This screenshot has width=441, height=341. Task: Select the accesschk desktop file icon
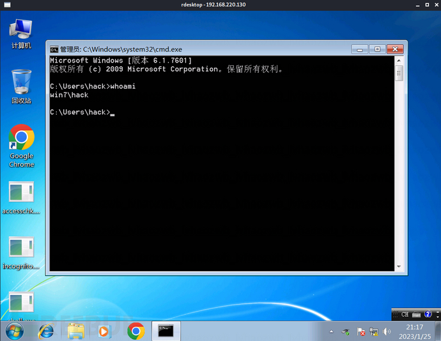[x=21, y=198]
